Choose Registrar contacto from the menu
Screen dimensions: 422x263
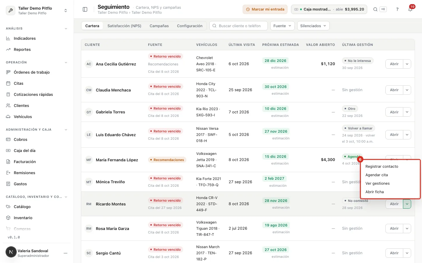pos(390,167)
